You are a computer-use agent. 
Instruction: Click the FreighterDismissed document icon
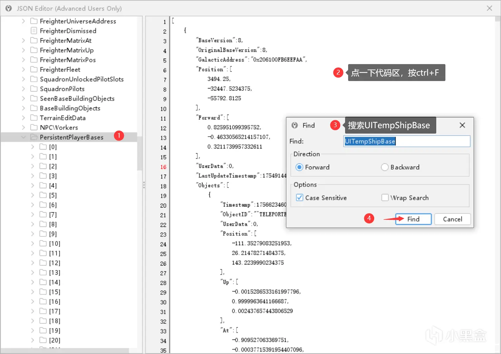tap(34, 31)
